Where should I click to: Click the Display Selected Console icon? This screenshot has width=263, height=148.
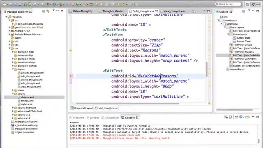241,117
